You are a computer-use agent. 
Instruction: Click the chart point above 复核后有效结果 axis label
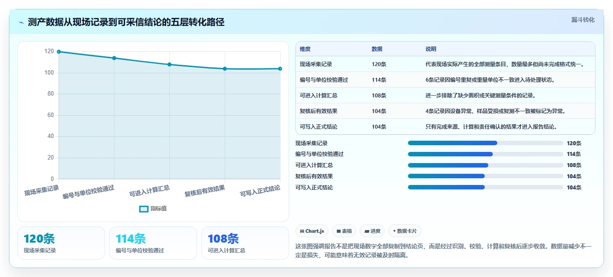click(x=225, y=69)
